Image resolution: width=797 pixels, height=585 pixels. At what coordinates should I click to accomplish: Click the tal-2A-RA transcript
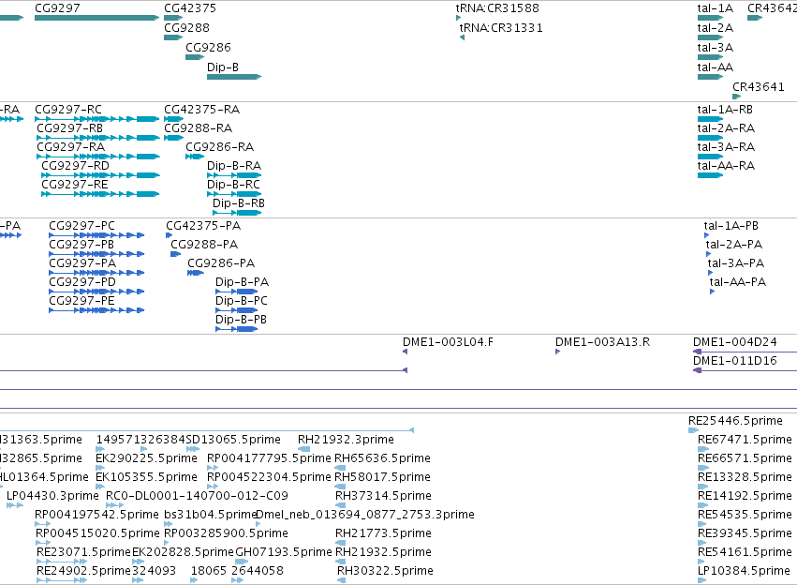tap(710, 138)
